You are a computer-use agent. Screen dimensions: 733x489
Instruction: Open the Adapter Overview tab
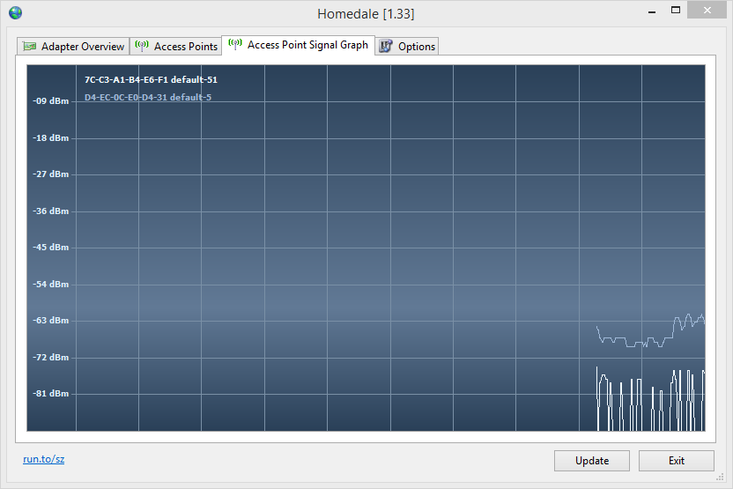coord(73,47)
